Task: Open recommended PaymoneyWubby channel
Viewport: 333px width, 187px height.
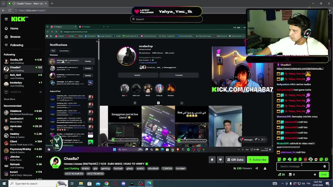Action: point(22,151)
